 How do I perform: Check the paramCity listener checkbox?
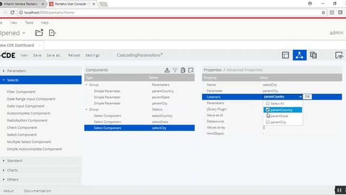268,122
